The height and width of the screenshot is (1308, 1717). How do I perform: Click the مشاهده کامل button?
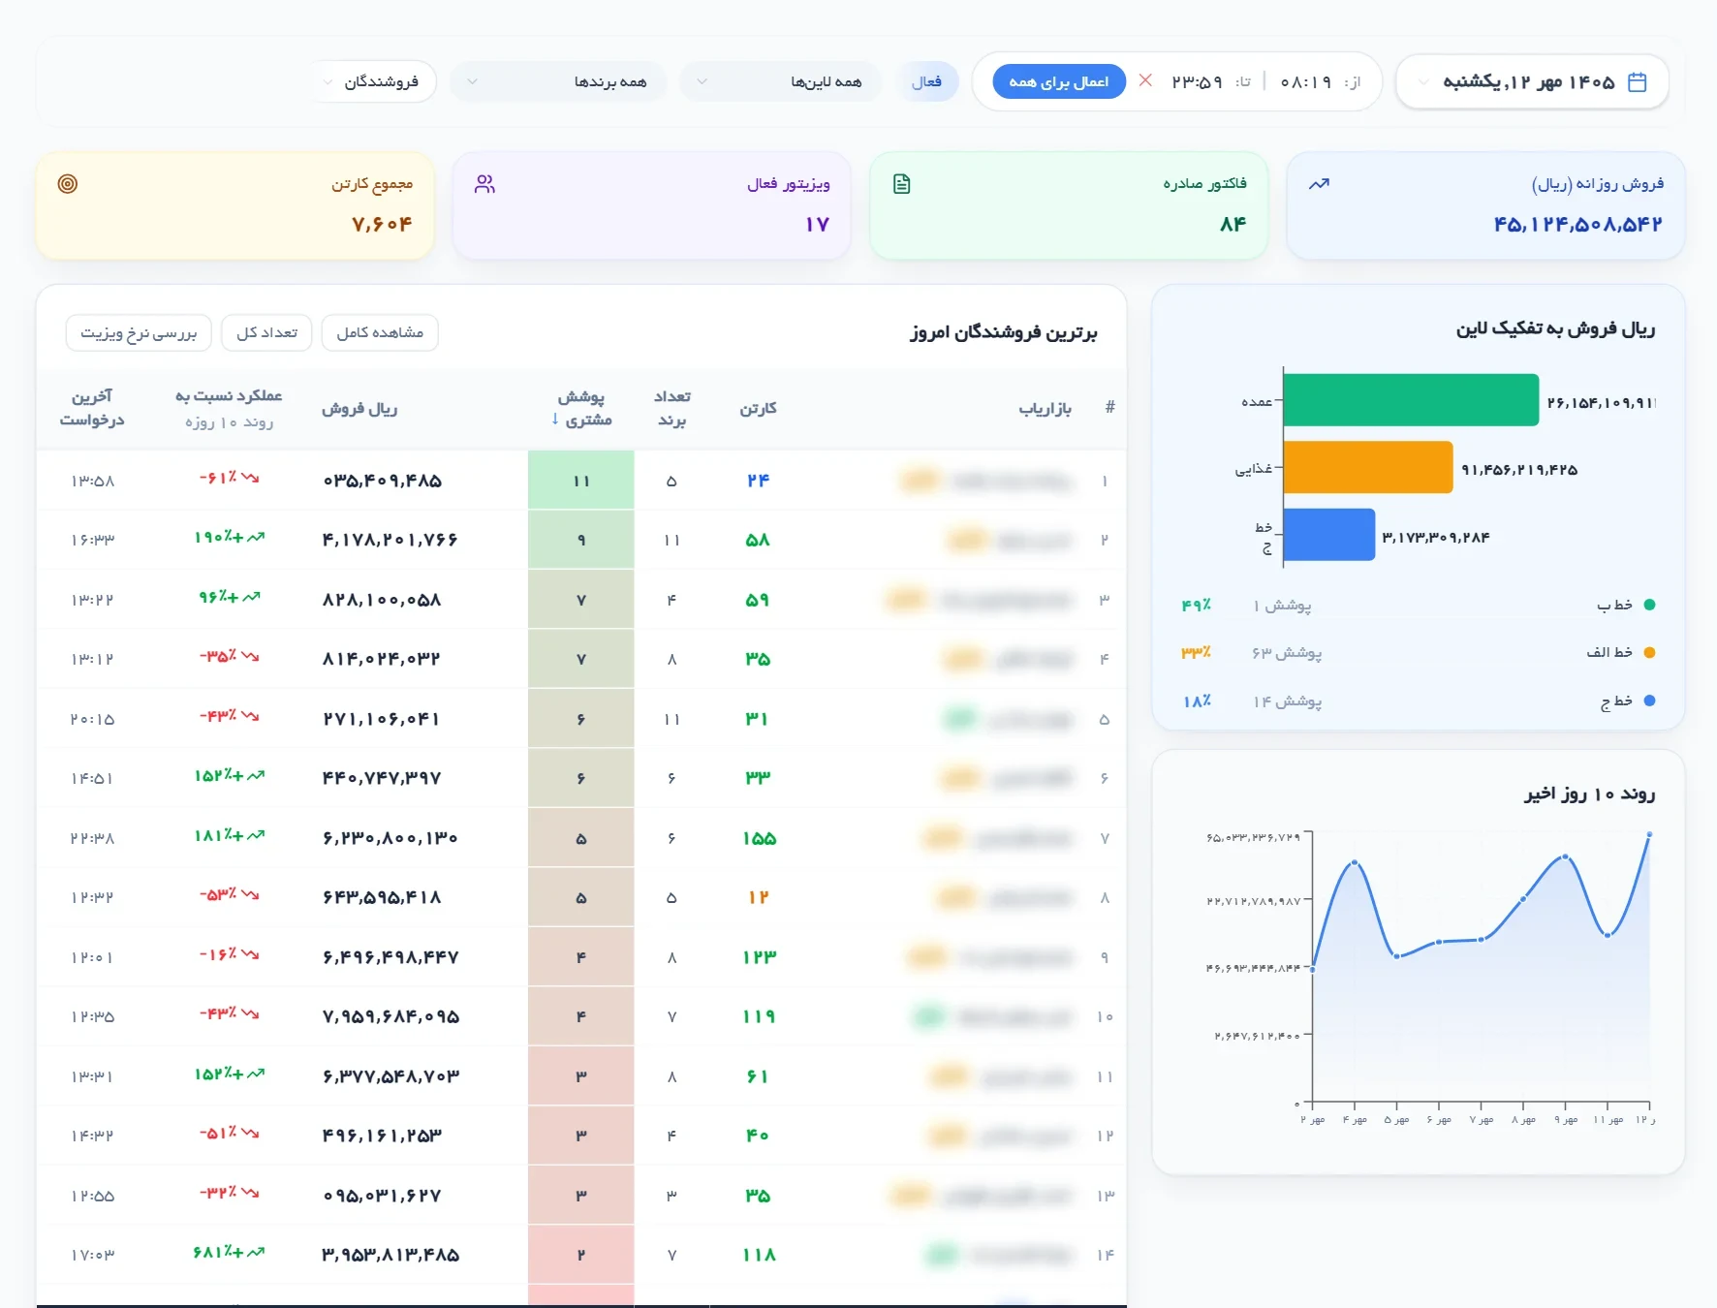click(380, 332)
